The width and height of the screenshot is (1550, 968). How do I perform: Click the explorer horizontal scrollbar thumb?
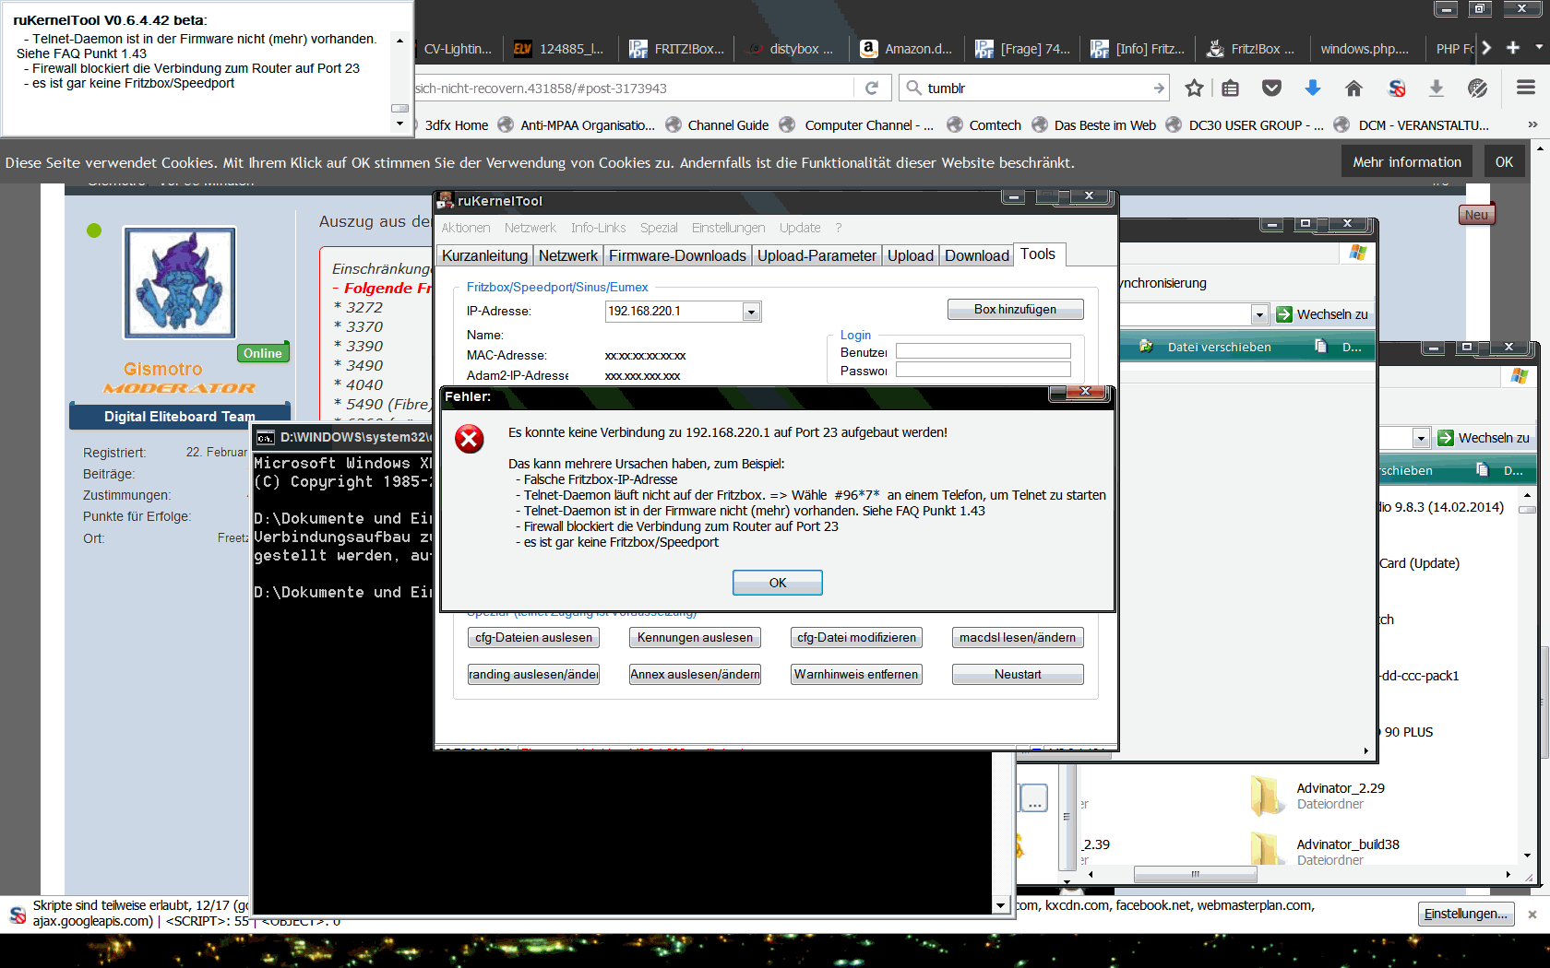pos(1194,874)
